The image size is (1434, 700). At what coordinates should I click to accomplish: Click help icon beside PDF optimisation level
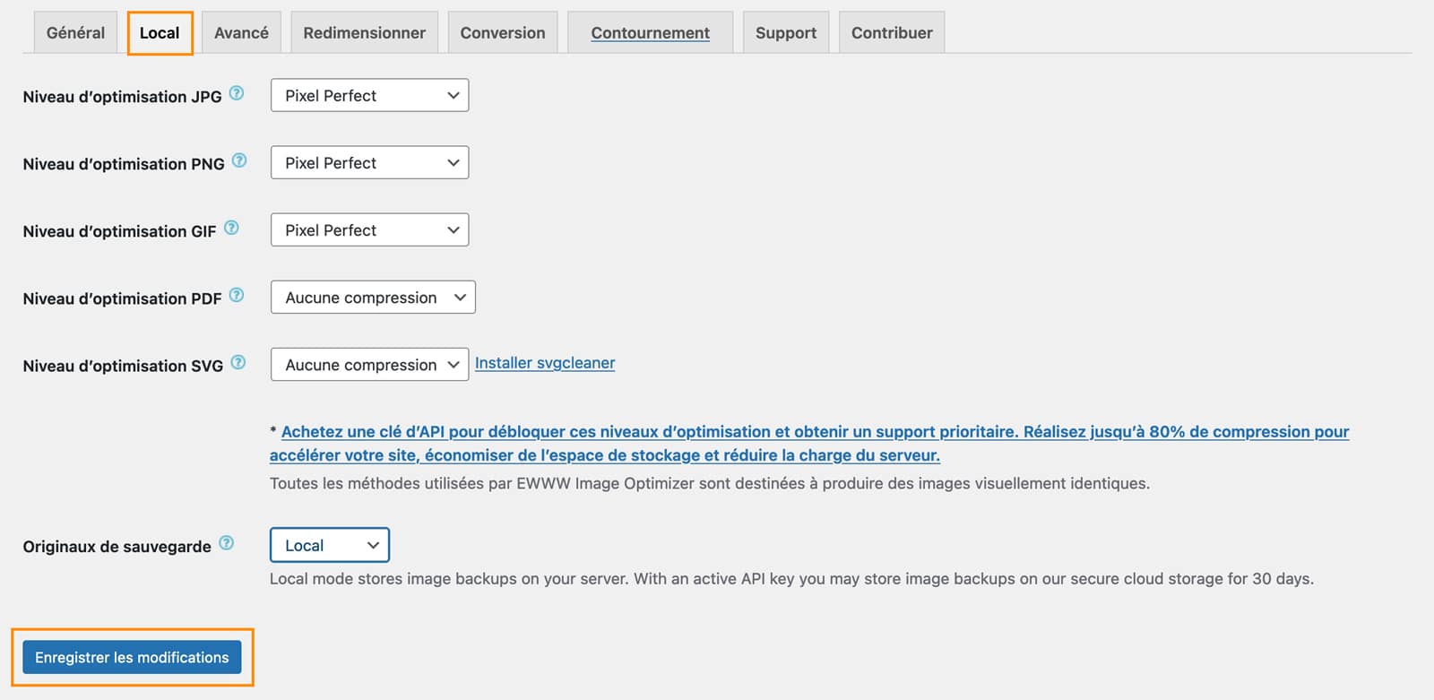pyautogui.click(x=237, y=295)
